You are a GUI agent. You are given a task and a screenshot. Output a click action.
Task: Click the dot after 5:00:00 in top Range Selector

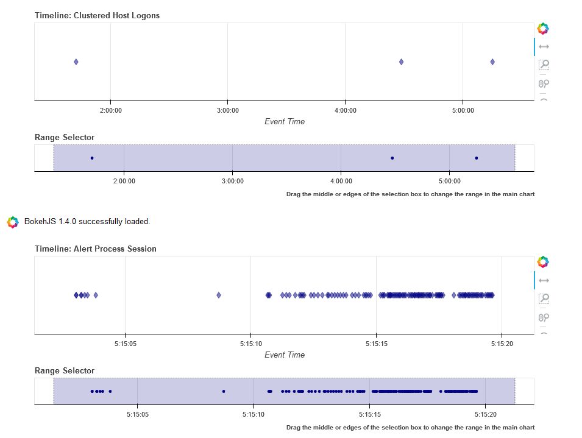tap(477, 158)
